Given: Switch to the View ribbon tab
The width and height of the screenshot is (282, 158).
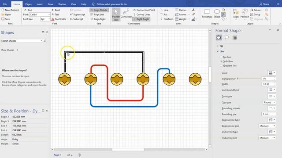Looking at the screenshot, I should pos(74,4).
